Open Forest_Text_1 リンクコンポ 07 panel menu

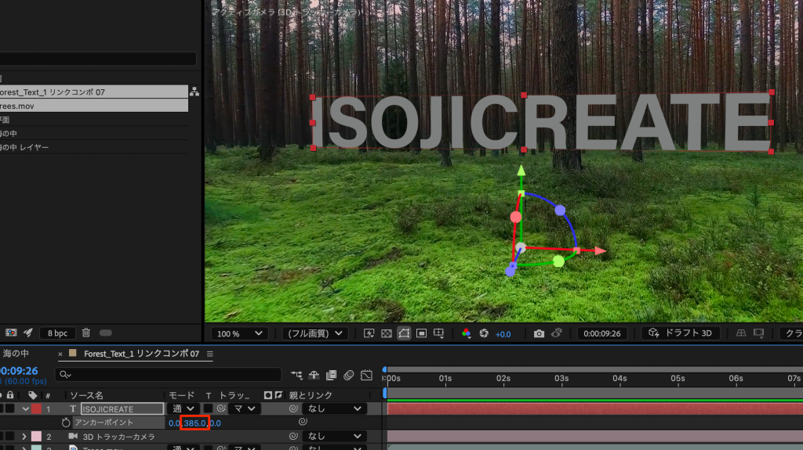click(210, 354)
